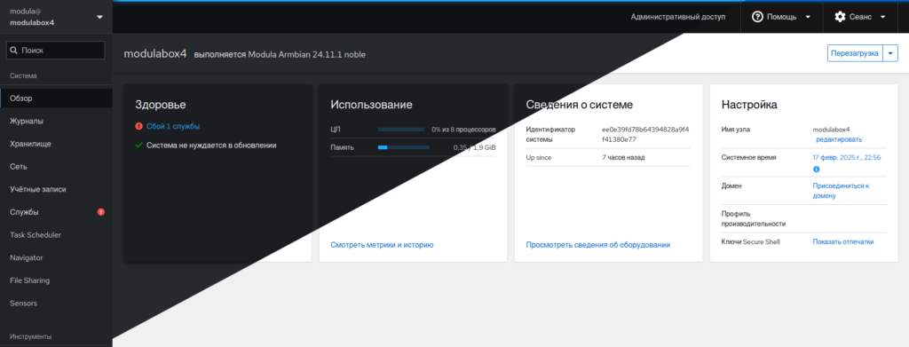Click the Поиск search field
This screenshot has height=347, width=909.
56,51
